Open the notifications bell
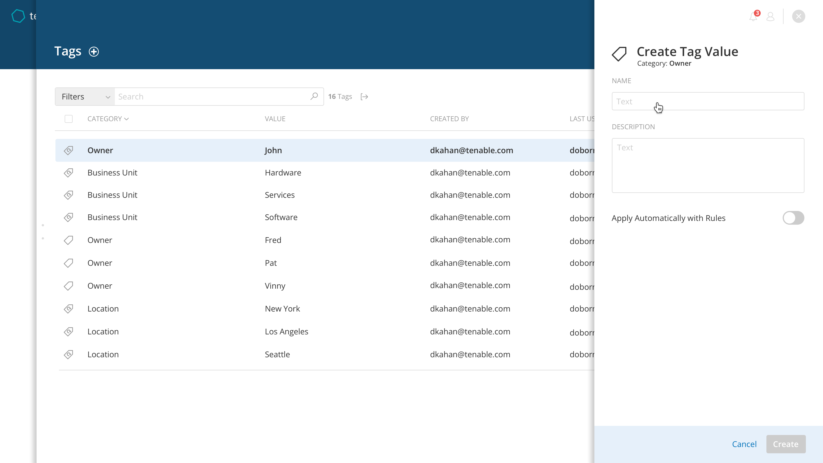This screenshot has height=463, width=823. pos(753,17)
